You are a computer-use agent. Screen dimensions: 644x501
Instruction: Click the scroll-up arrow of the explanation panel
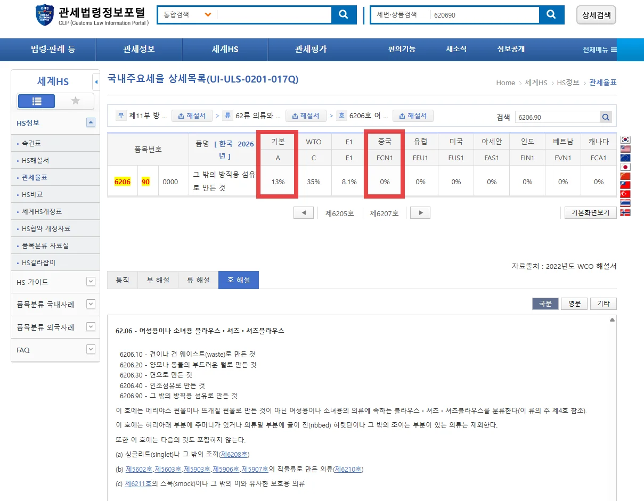point(612,320)
